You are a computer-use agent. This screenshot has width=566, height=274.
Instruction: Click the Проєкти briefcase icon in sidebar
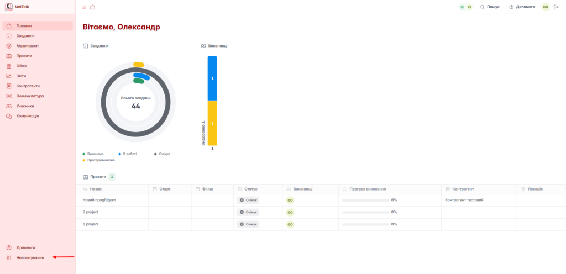(x=9, y=56)
